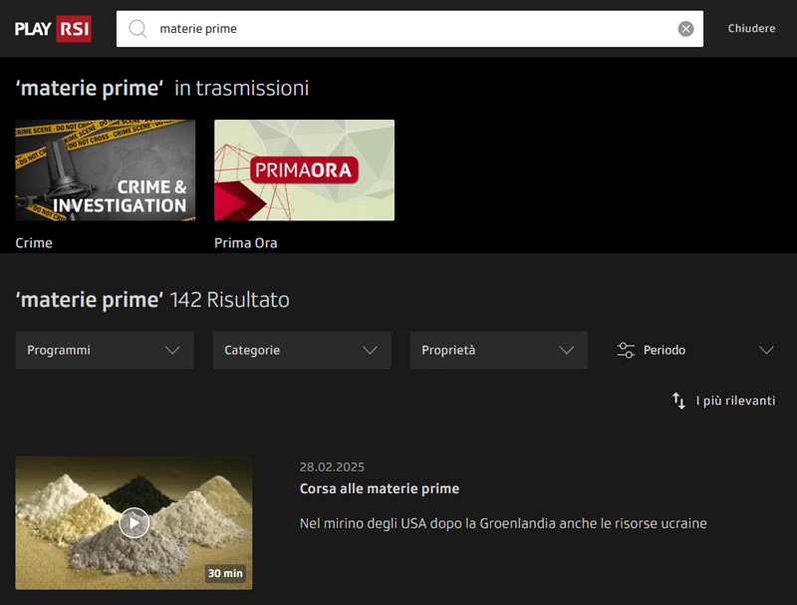Click the Periodo filter sliders icon
Image resolution: width=797 pixels, height=605 pixels.
tap(626, 350)
